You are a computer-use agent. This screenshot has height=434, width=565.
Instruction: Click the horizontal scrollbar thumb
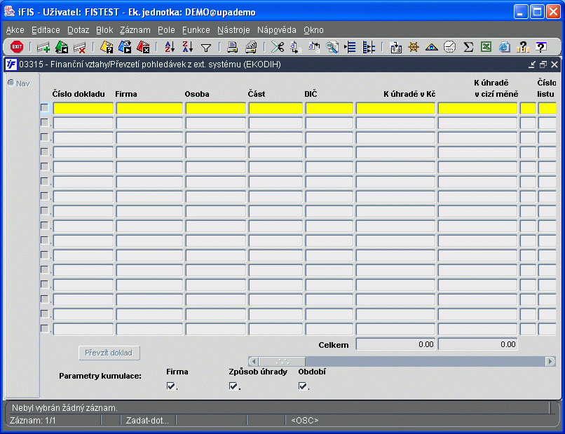[282, 361]
